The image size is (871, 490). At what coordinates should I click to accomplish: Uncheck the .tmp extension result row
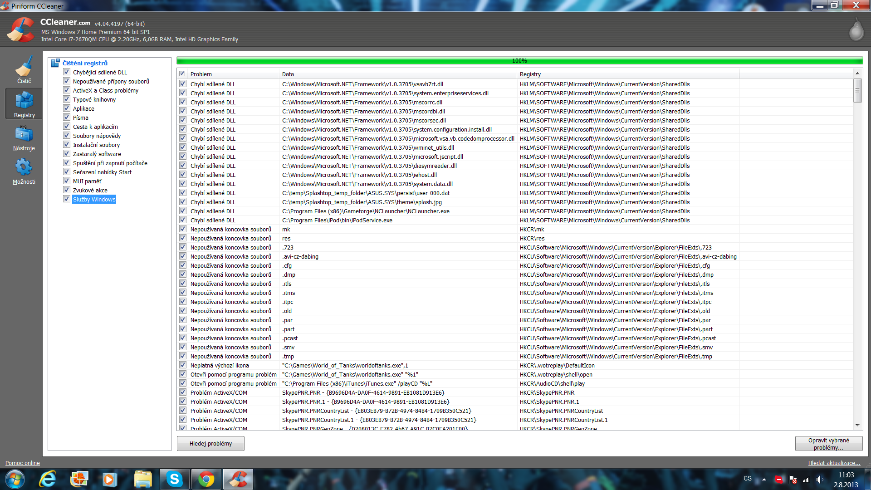tap(183, 356)
